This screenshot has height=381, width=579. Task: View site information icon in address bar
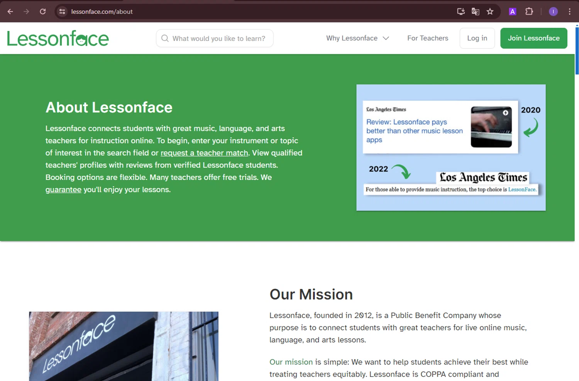coord(62,12)
